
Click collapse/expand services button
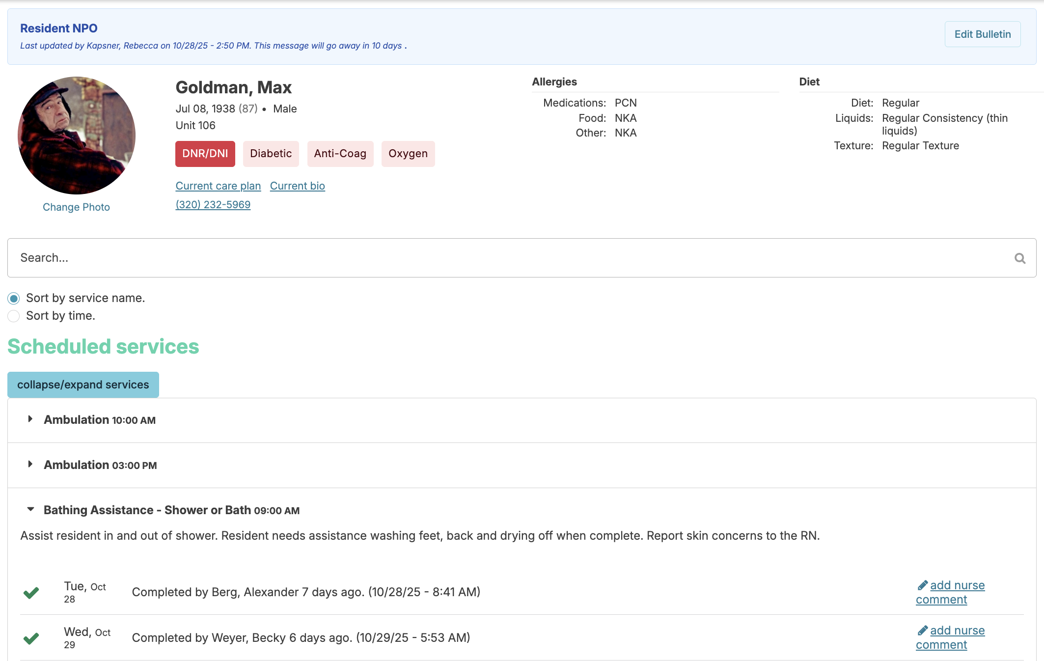point(83,385)
